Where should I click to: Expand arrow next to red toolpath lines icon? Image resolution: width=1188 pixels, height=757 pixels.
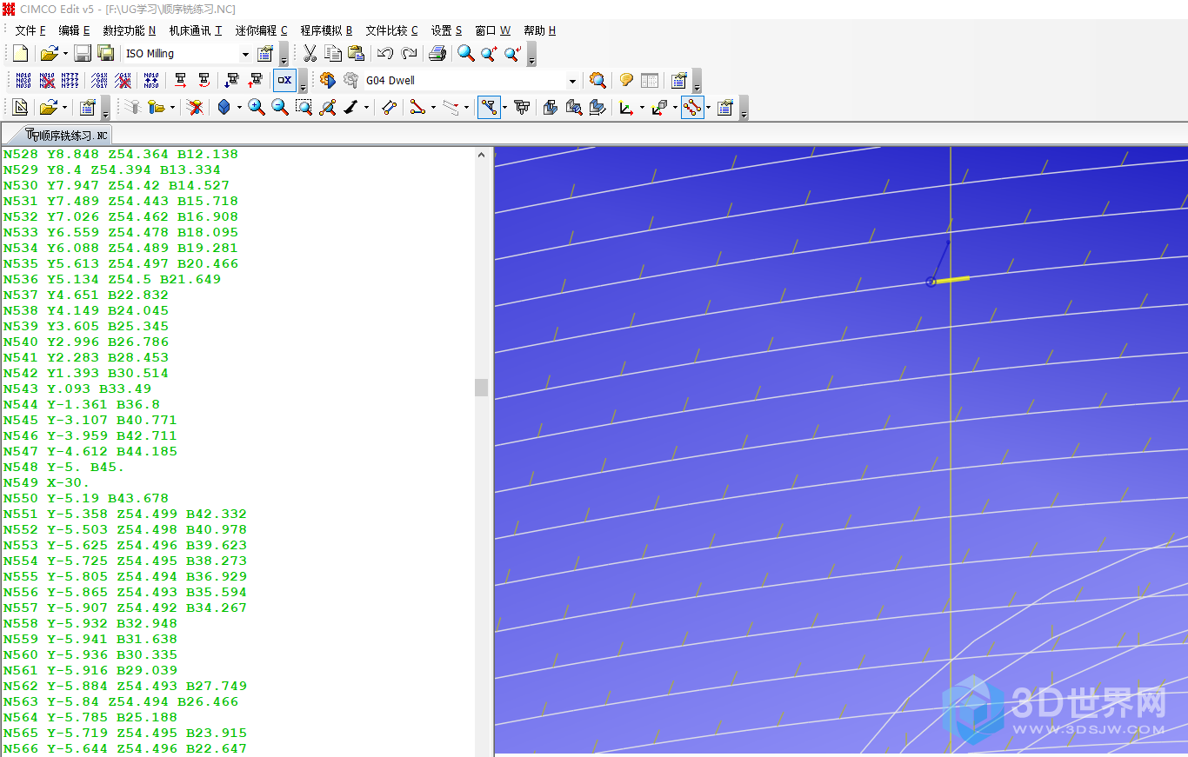433,108
